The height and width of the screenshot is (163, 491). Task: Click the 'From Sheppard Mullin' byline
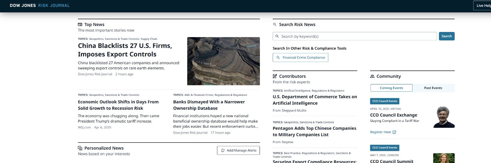coord(289,111)
